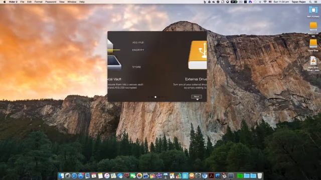Open Messages from the Dock
Image resolution: width=321 pixels, height=180 pixels.
(x=120, y=175)
